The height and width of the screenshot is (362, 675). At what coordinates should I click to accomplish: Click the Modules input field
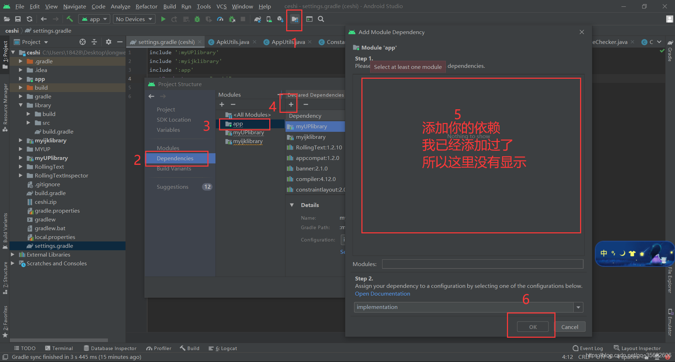pos(483,264)
